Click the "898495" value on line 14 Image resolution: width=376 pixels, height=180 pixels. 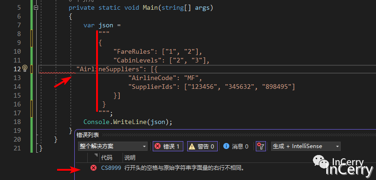click(x=276, y=87)
